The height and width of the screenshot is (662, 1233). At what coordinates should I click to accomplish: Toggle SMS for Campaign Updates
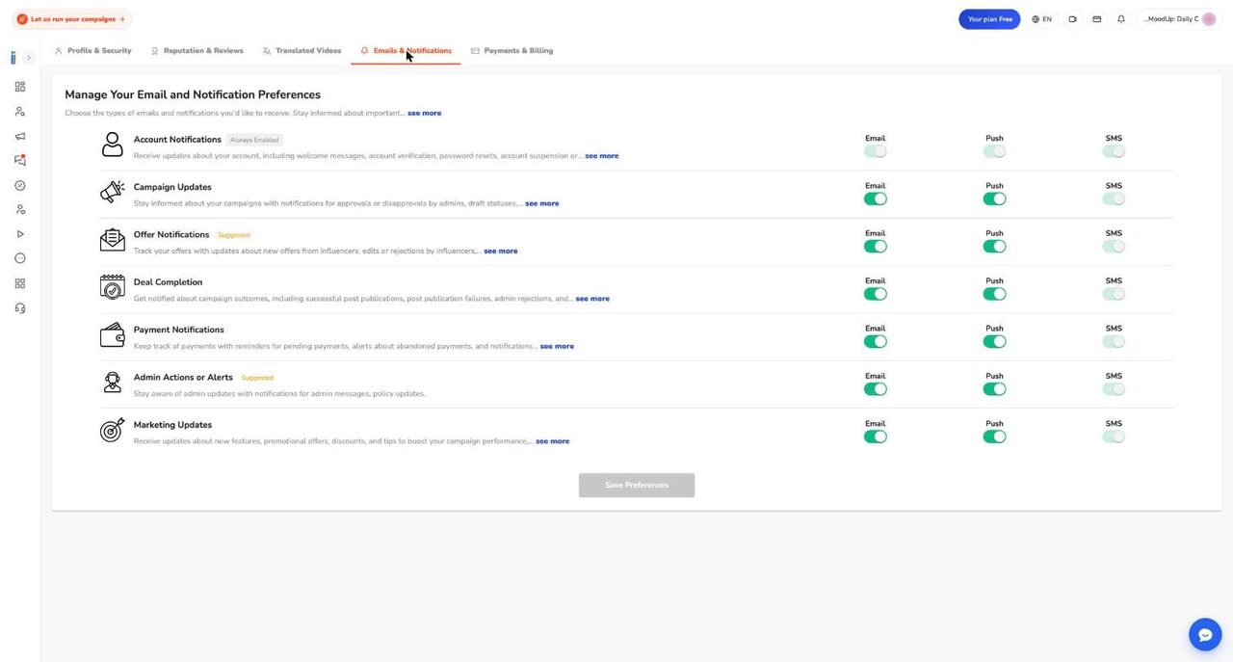click(1114, 199)
